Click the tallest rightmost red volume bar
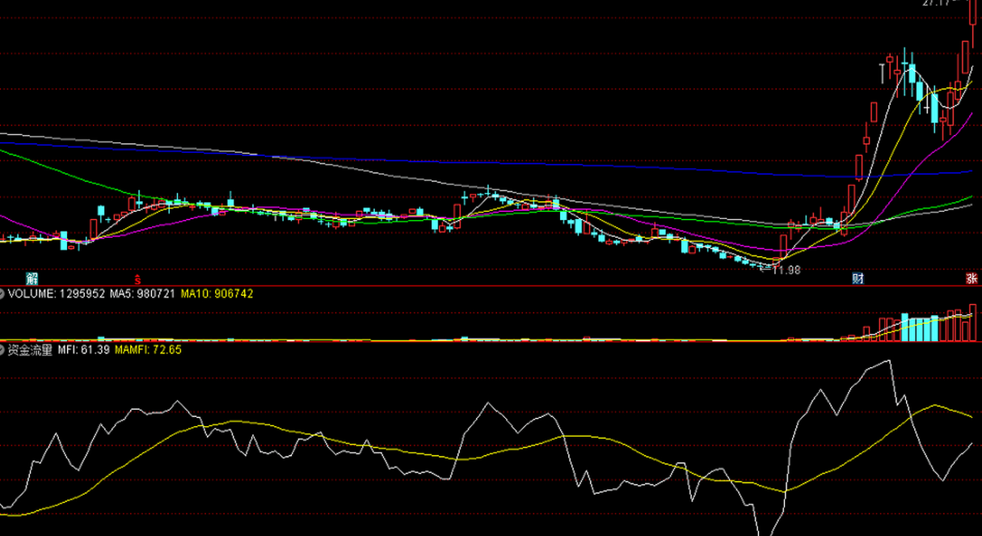 (972, 323)
